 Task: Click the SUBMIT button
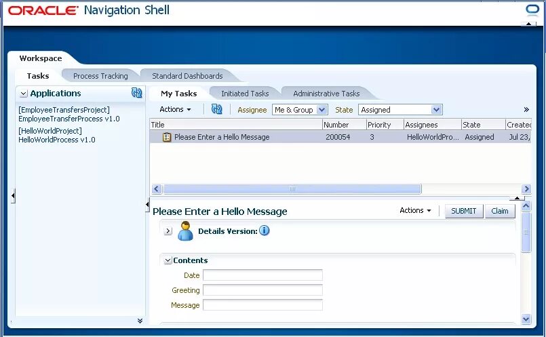464,211
